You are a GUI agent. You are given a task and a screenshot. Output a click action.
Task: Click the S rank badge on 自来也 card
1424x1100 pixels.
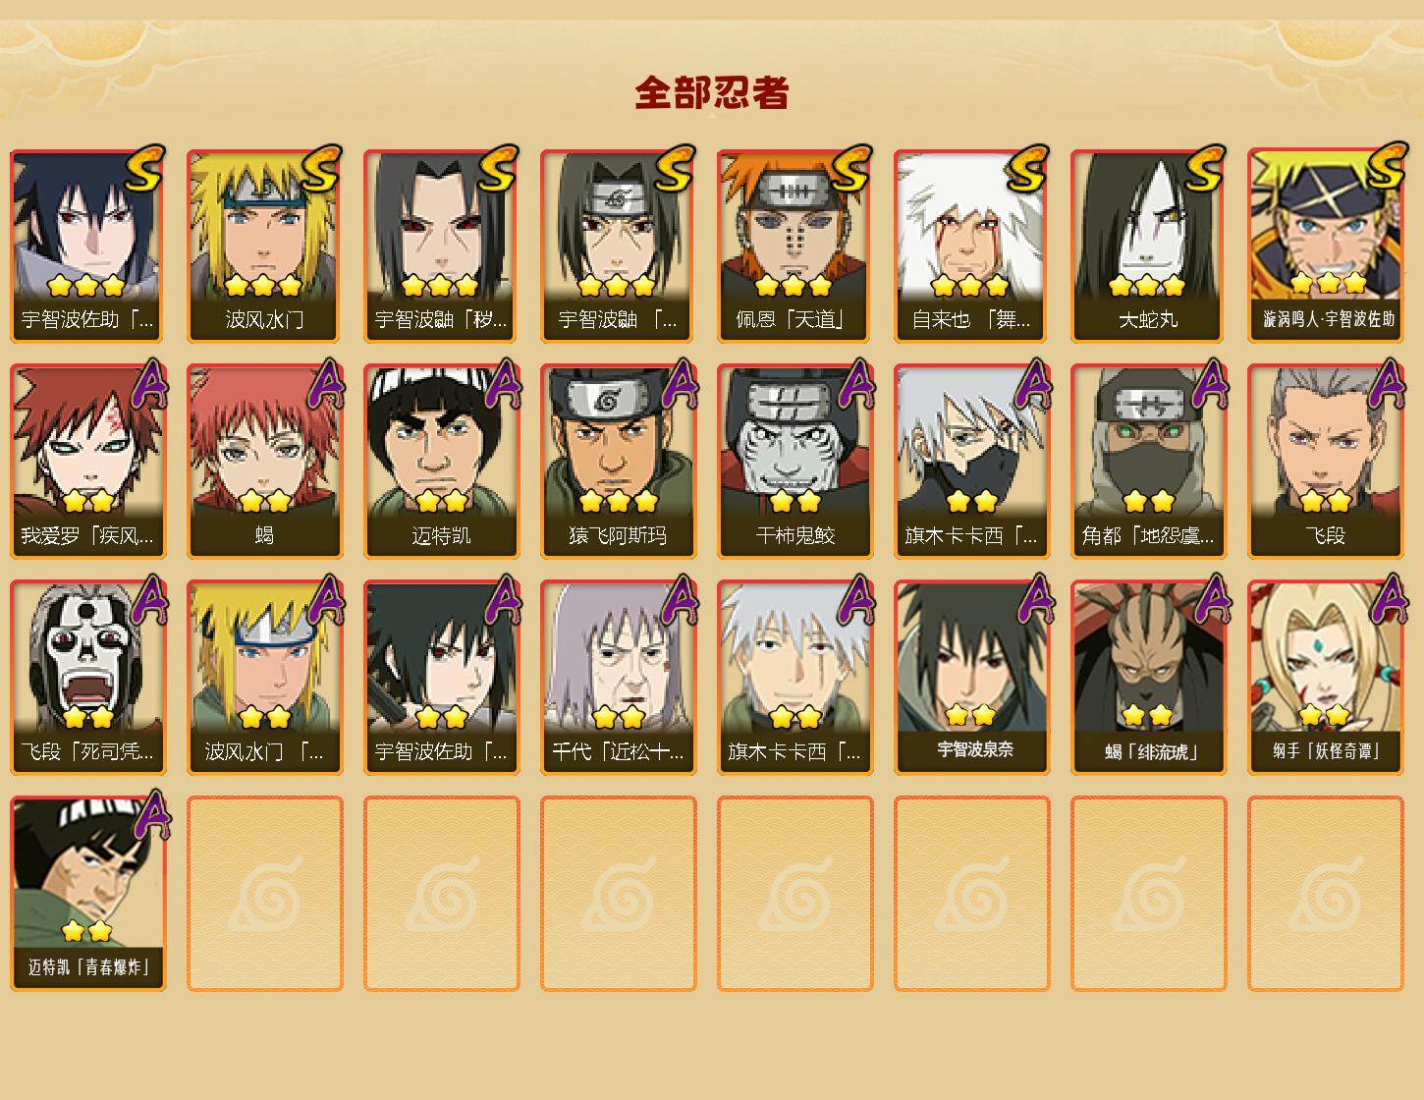click(1027, 169)
